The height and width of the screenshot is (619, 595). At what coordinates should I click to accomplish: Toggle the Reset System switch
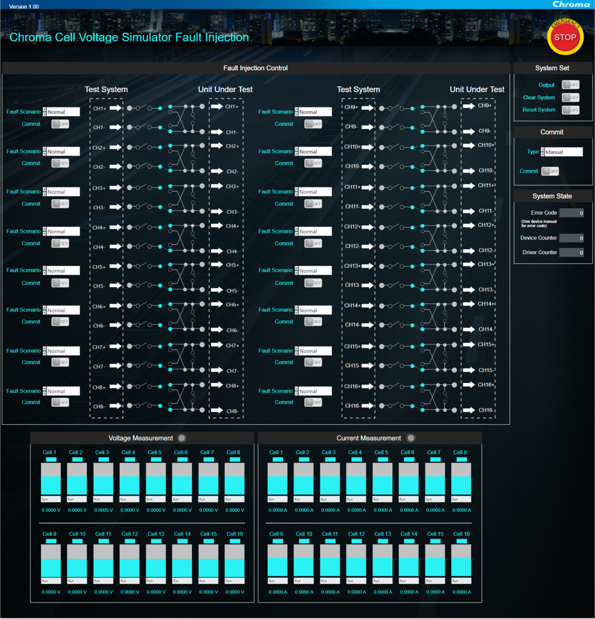[x=571, y=110]
